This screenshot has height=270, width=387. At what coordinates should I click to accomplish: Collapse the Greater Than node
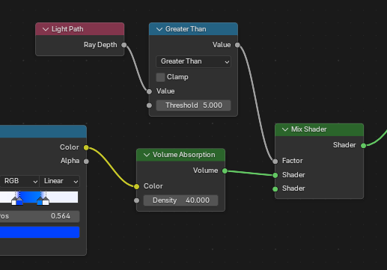pos(159,29)
